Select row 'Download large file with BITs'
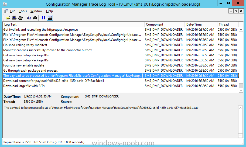 pos(121,86)
